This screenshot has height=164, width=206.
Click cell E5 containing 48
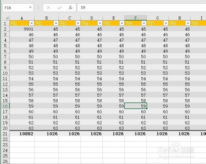[x=114, y=45]
